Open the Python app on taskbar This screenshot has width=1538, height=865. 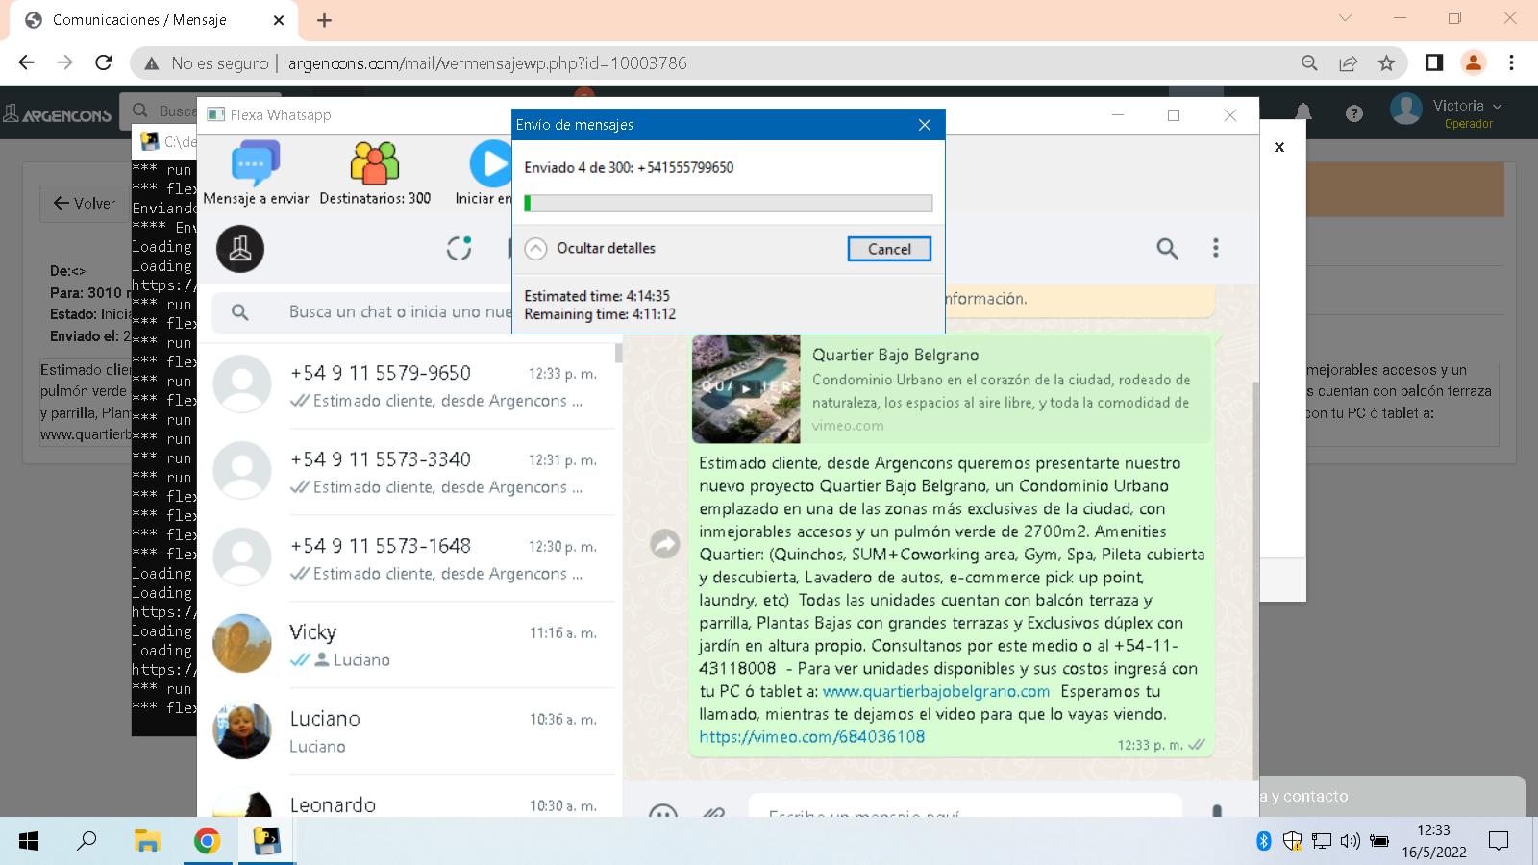click(266, 841)
